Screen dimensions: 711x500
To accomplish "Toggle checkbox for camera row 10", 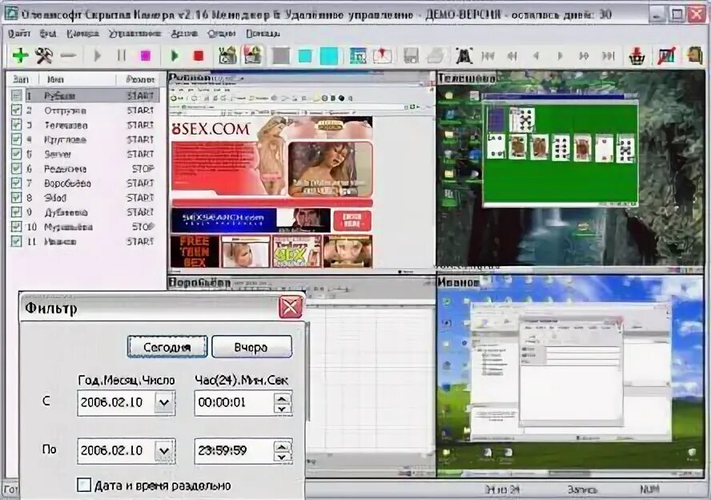I will 16,227.
